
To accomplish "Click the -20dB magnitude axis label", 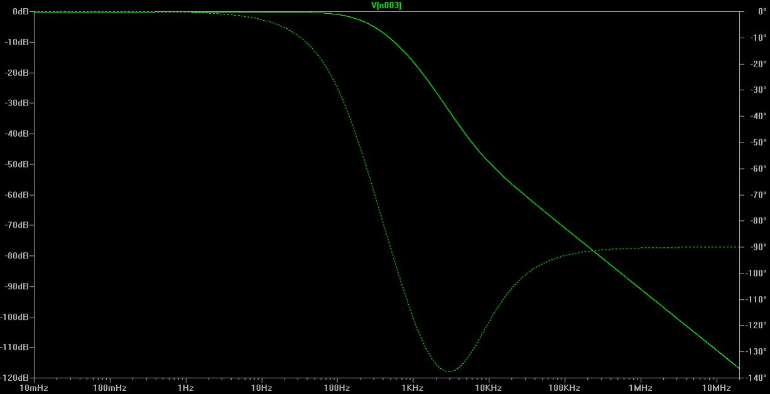I will [18, 73].
